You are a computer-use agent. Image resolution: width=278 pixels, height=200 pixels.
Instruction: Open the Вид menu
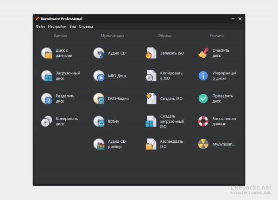tap(73, 26)
